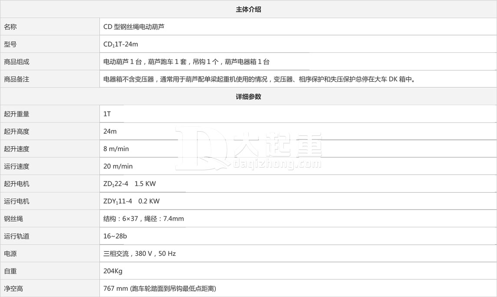497x297 pixels.
Task: Select the 型号 label cell
Action: click(x=50, y=44)
